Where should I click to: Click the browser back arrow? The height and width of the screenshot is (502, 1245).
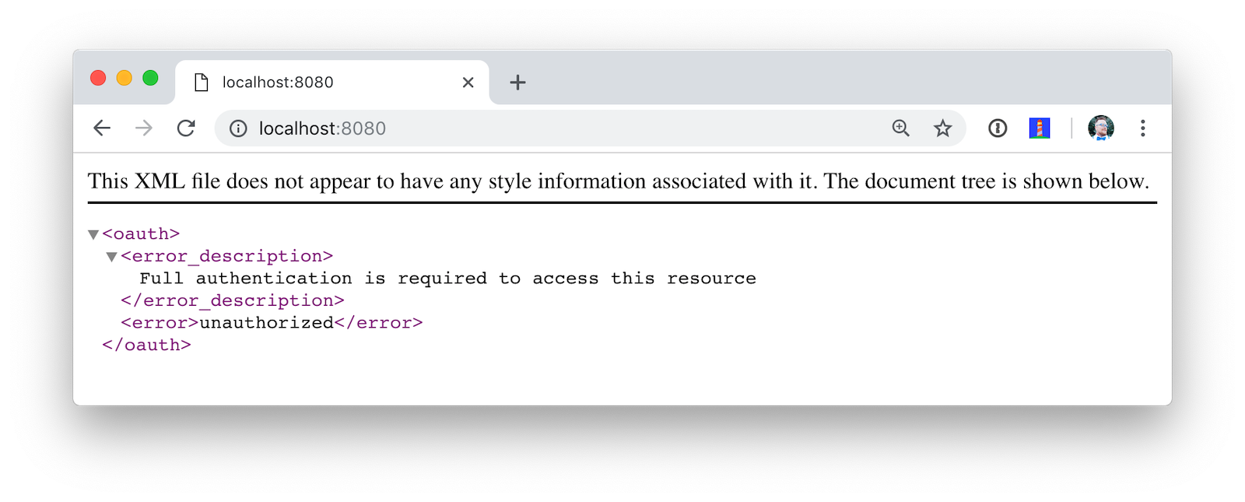(102, 128)
